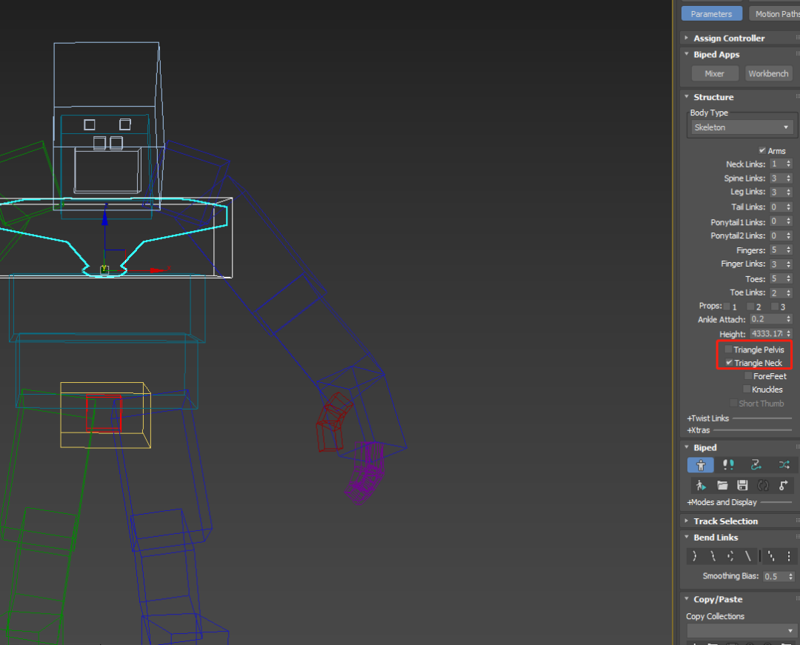This screenshot has height=645, width=800.
Task: Click Save File floppy disk icon
Action: 742,485
